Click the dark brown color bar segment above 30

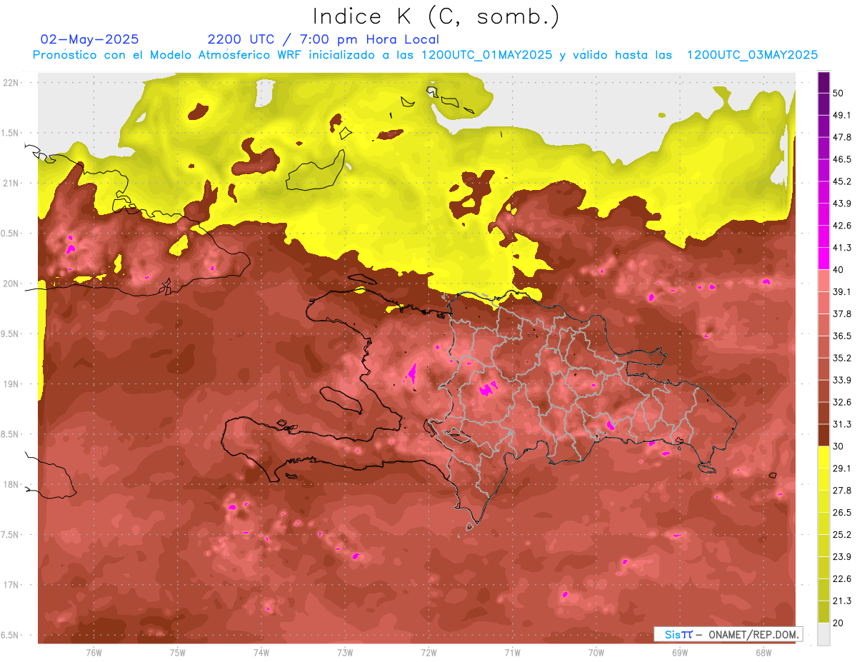pos(823,436)
